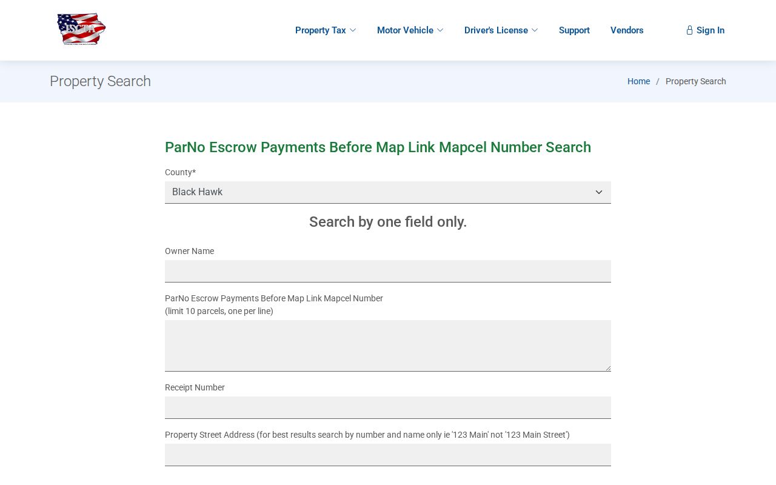Click the 'County*' field label
This screenshot has width=776, height=485.
point(180,172)
